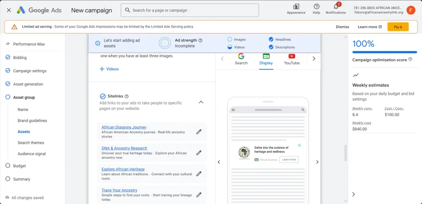Click the plus icon beside Videos
Viewport: 422px width, 204px height.
pos(102,69)
